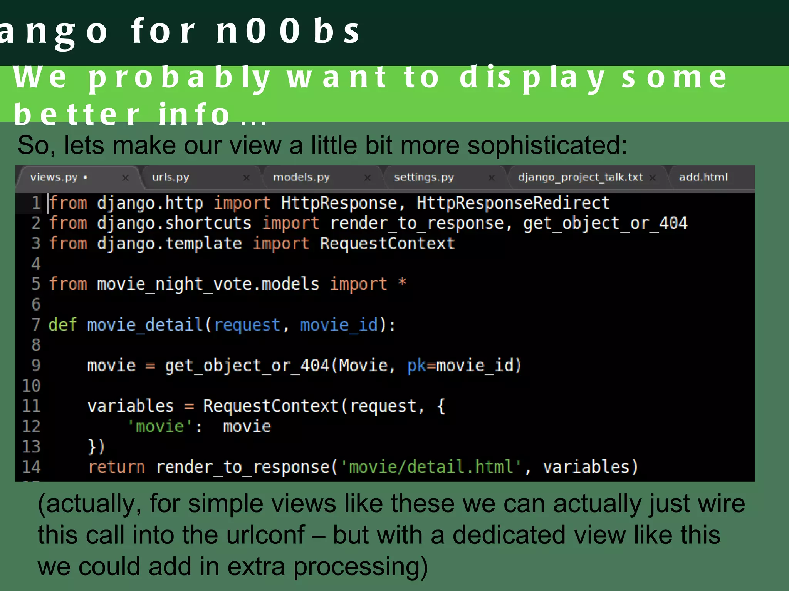Click line number 9 in gutter

coord(36,365)
